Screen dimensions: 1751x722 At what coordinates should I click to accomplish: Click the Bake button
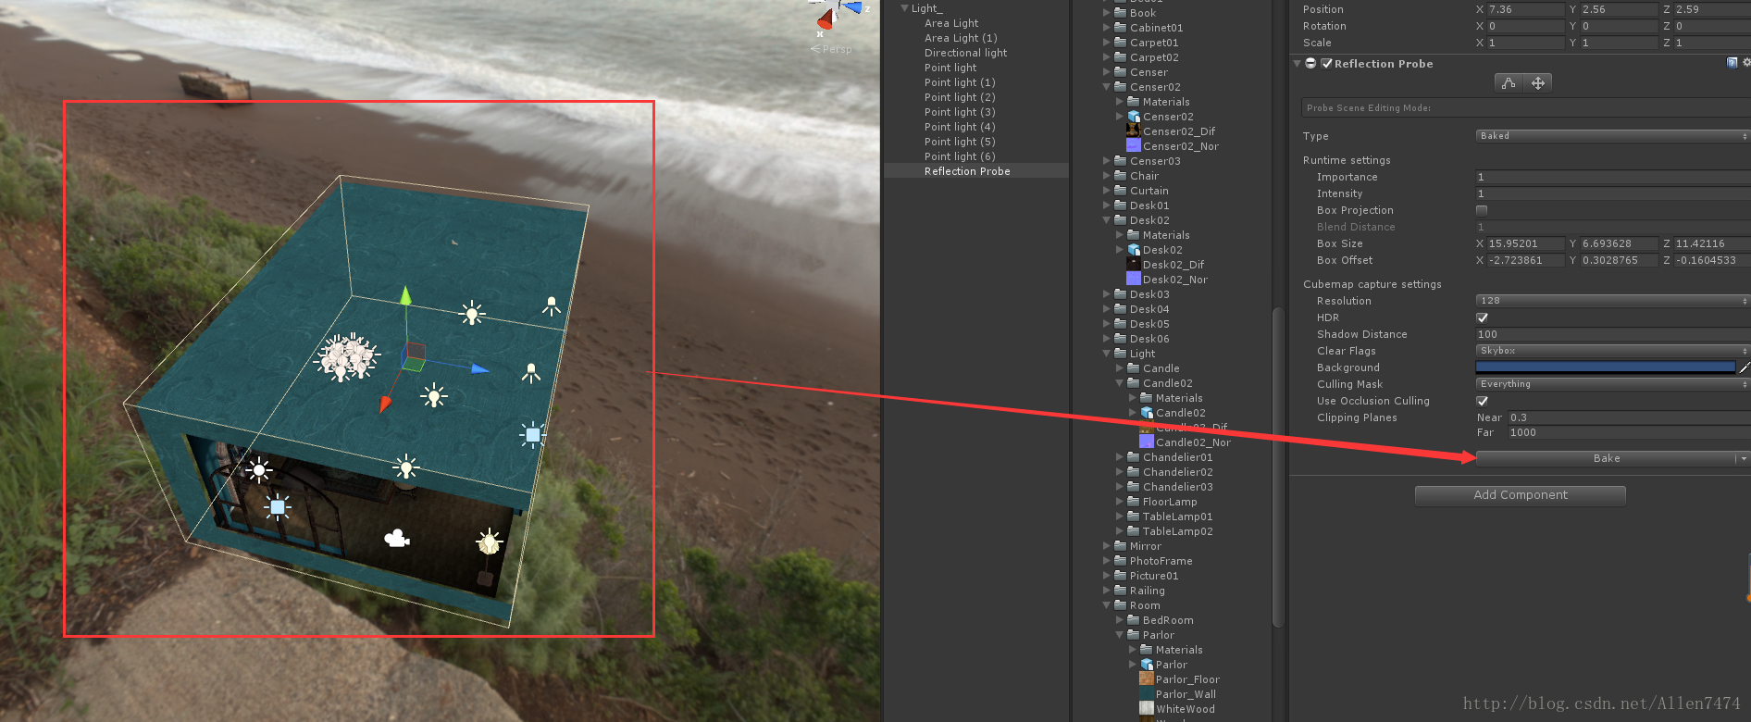[x=1606, y=458]
